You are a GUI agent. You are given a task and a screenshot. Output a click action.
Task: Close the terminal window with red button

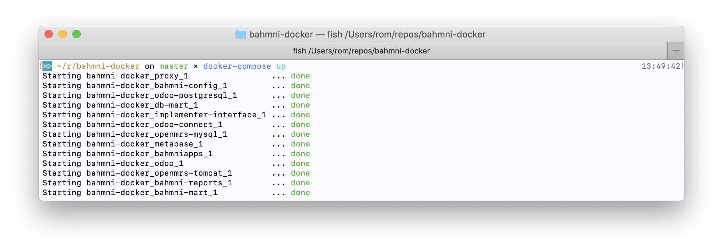coord(49,34)
